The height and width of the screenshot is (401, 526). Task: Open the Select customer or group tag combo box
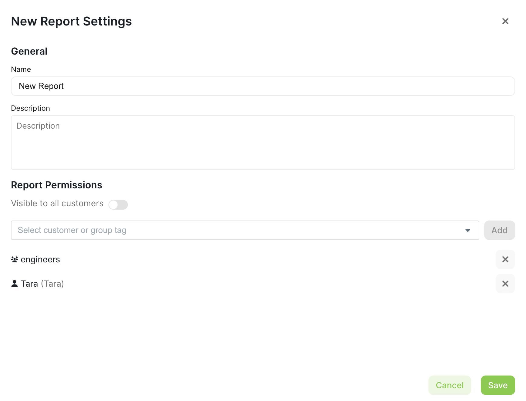(236, 230)
